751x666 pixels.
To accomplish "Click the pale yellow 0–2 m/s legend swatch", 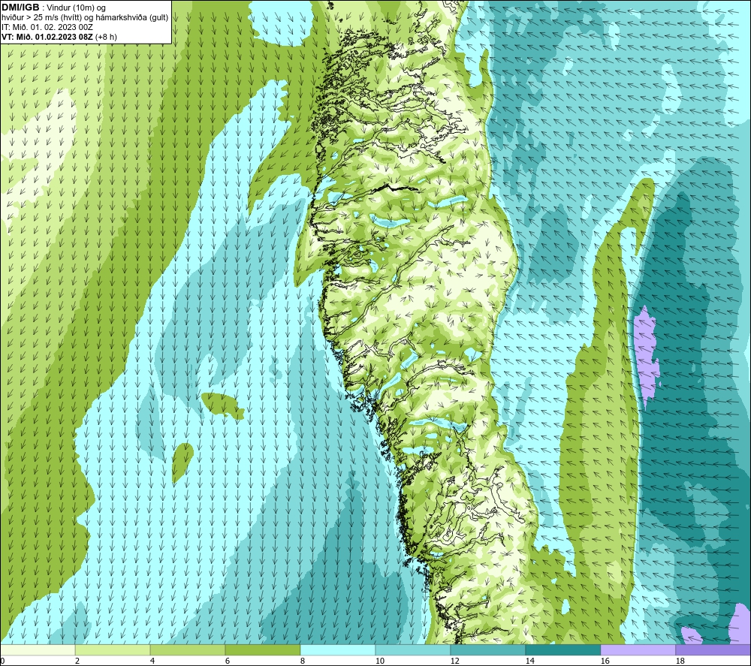I will [x=38, y=649].
